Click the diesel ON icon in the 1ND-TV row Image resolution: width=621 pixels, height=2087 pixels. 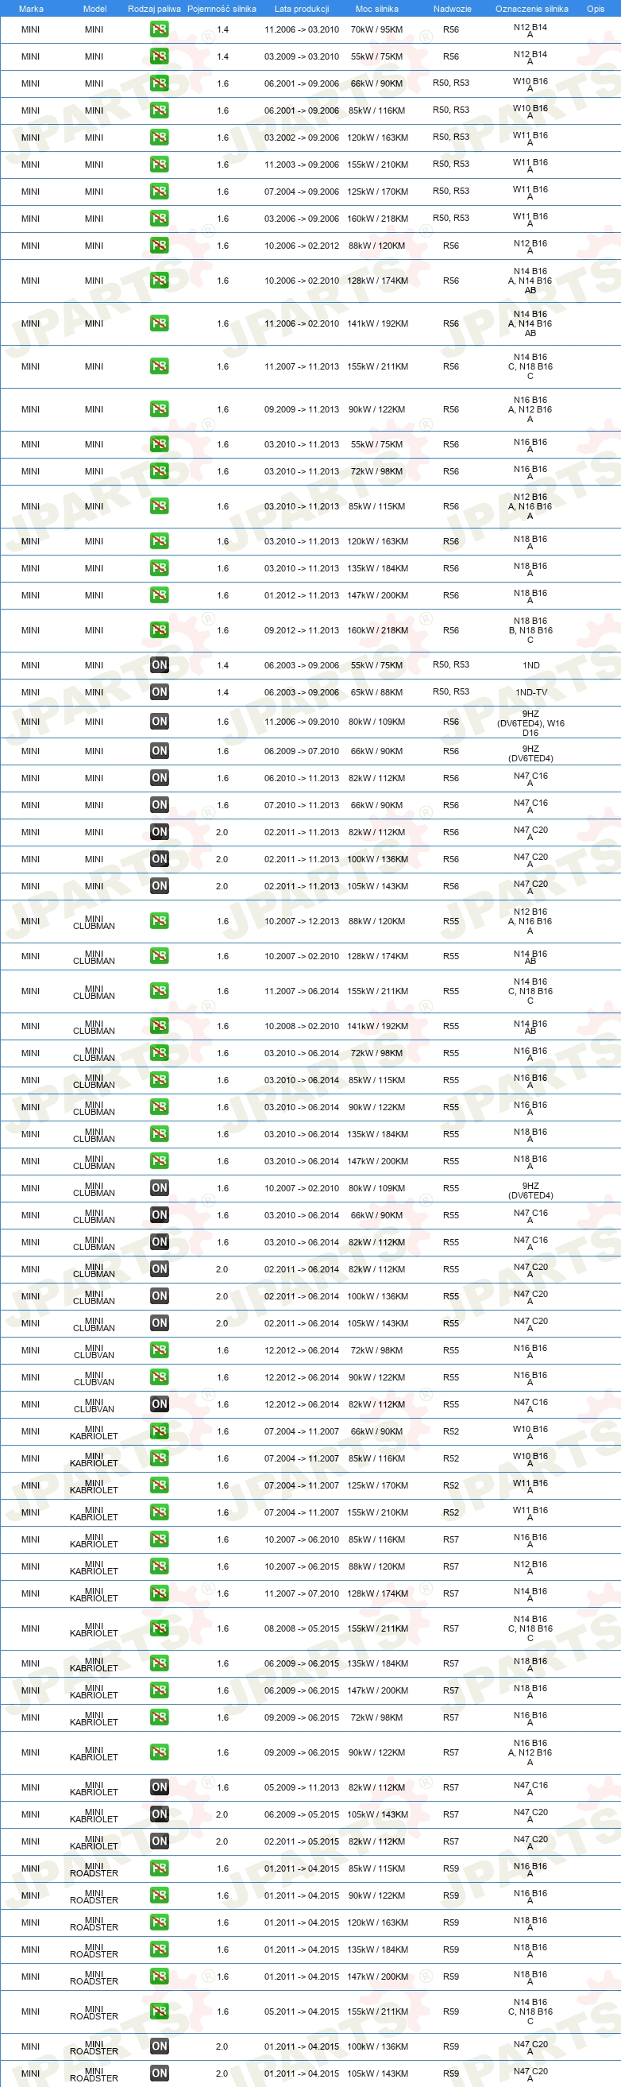point(160,692)
